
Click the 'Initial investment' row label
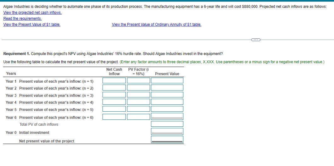tap(34, 133)
